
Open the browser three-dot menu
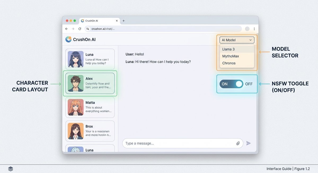254,29
